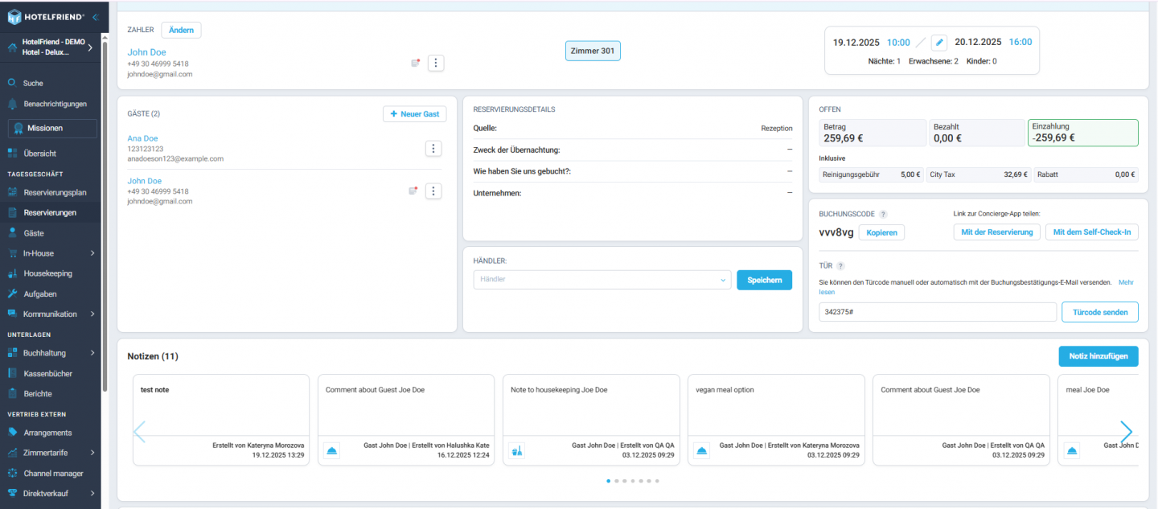Screen dimensions: 1158x509
Task: Collapse the sidebar with the double-chevron icon
Action: tap(95, 17)
